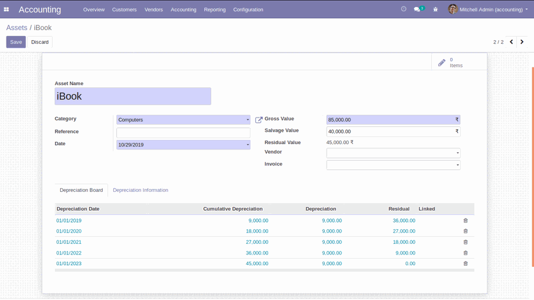Open the Accounting top menu
The width and height of the screenshot is (534, 300).
(184, 9)
